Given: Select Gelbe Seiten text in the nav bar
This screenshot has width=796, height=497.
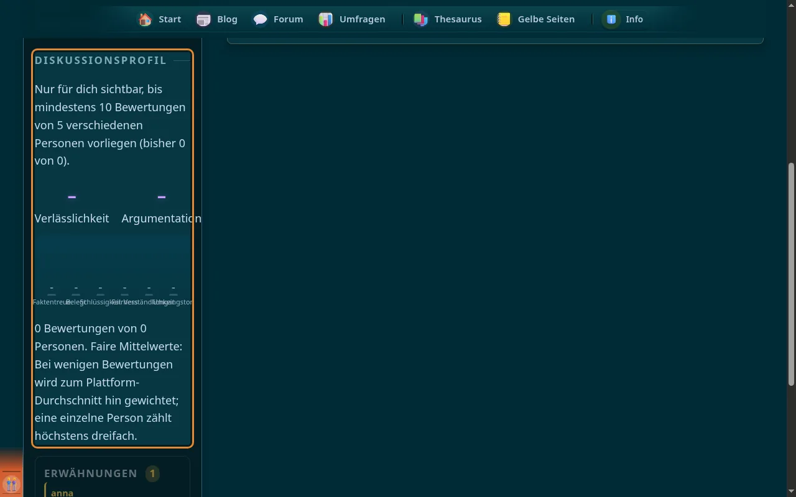Looking at the screenshot, I should pyautogui.click(x=546, y=19).
